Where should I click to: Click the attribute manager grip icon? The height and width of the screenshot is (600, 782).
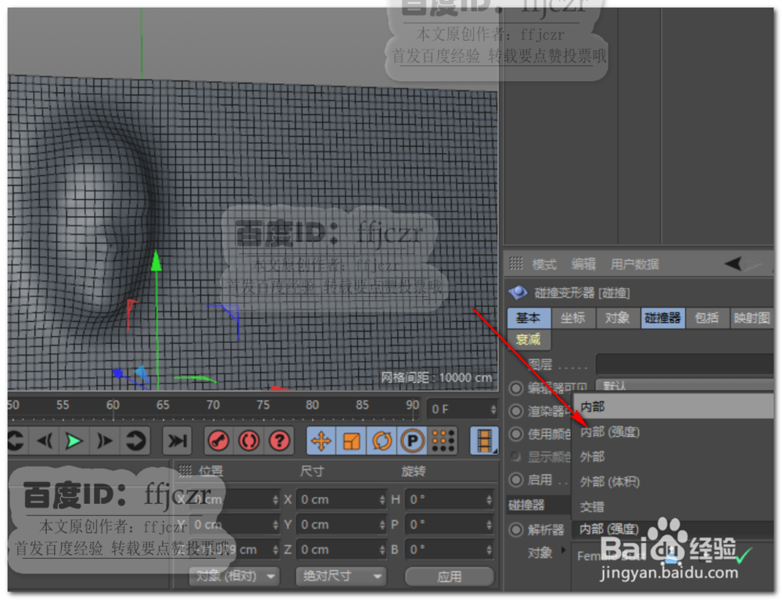[516, 263]
